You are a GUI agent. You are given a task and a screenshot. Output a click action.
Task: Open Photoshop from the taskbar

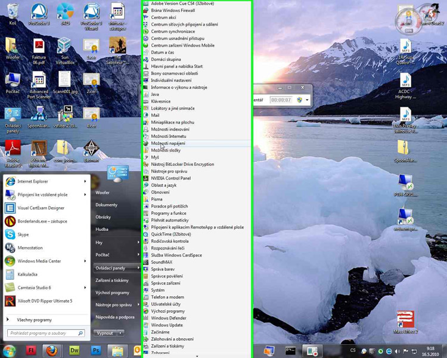click(x=95, y=351)
